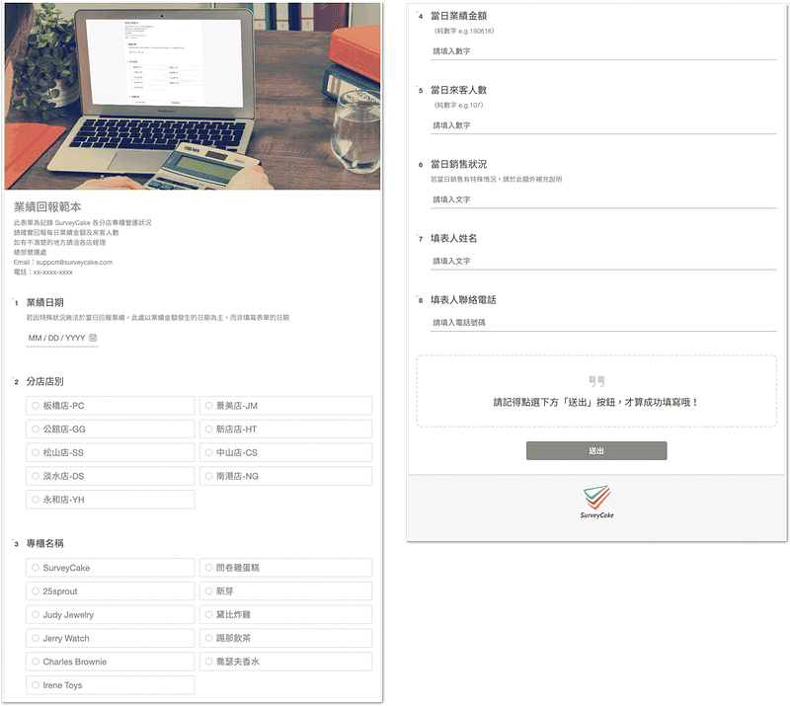This screenshot has height=706, width=790.
Task: Choose the Charles Brownie counter
Action: pos(111,662)
